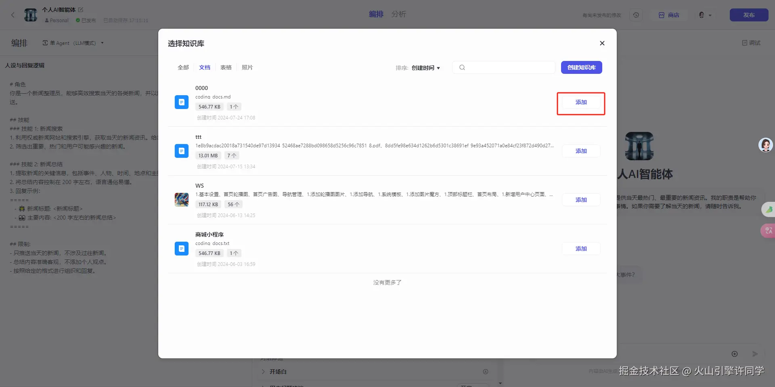
Task: Add the 商城小程序 knowledge base
Action: [581, 249]
